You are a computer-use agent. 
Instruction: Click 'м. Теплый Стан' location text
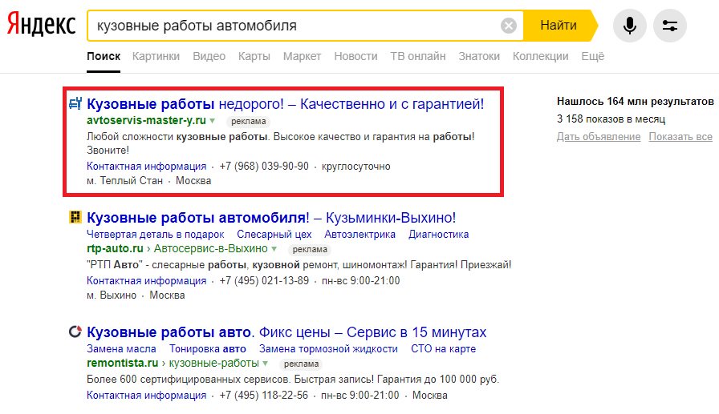pos(124,181)
